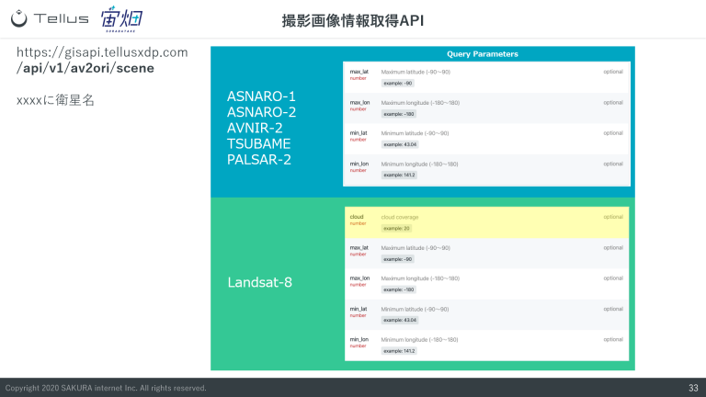Click the 宙畑 Sorabatake logo
Viewport: 706px width, 397px height.
(121, 18)
